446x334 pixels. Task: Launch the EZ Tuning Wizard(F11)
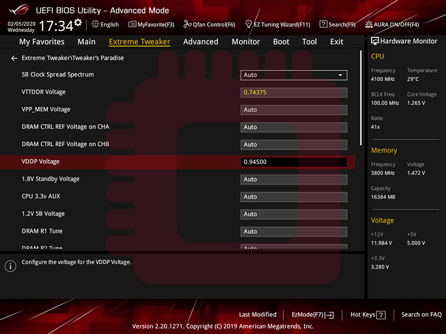277,24
